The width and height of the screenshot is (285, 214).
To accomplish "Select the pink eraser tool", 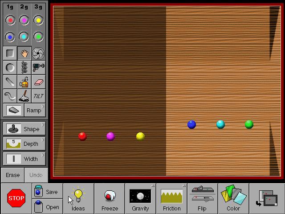I will 38,82.
